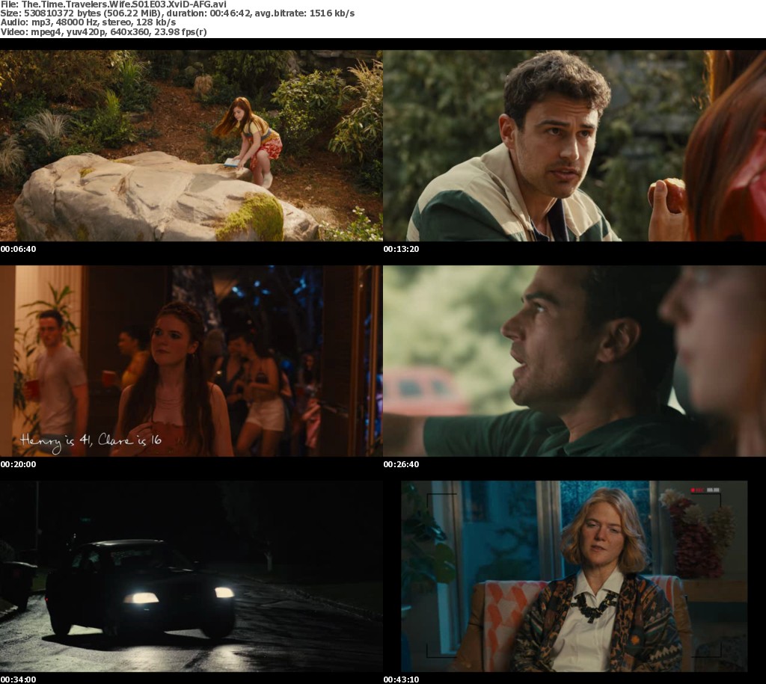The height and width of the screenshot is (684, 766).
Task: Select the Audio mp3 info line
Action: pos(88,22)
